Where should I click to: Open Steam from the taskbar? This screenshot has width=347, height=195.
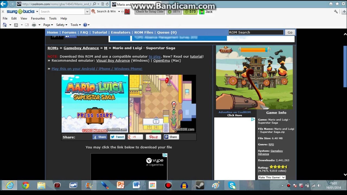pos(200,186)
